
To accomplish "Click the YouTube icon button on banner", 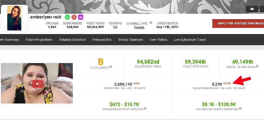I will point(252,9).
